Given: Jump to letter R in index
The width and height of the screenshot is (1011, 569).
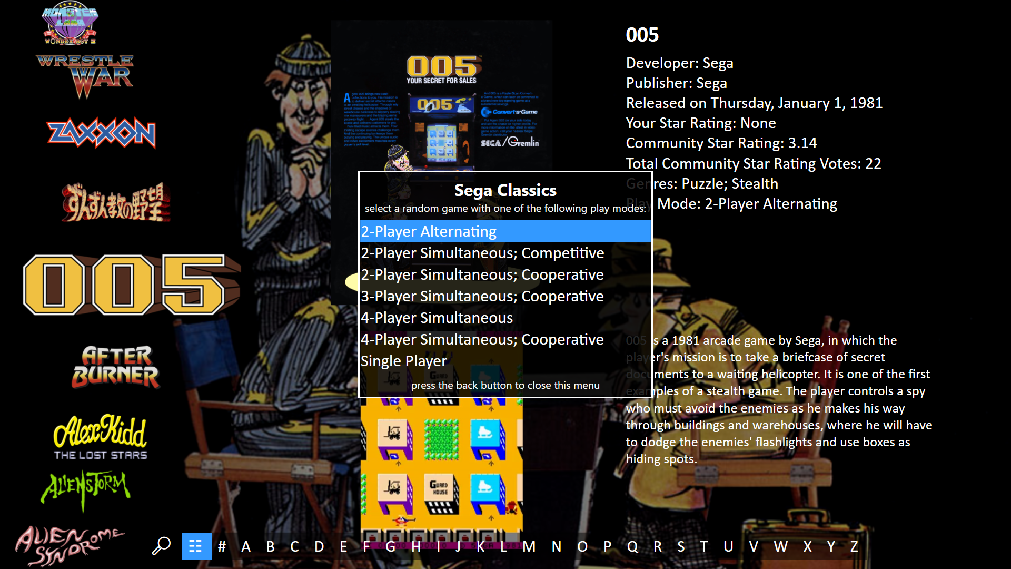Looking at the screenshot, I should [658, 546].
